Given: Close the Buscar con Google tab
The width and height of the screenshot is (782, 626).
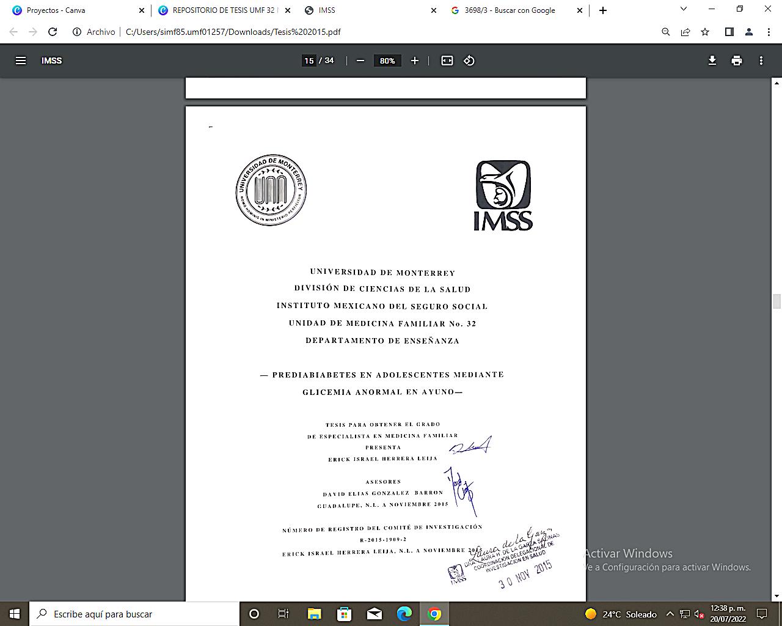Looking at the screenshot, I should (x=580, y=10).
